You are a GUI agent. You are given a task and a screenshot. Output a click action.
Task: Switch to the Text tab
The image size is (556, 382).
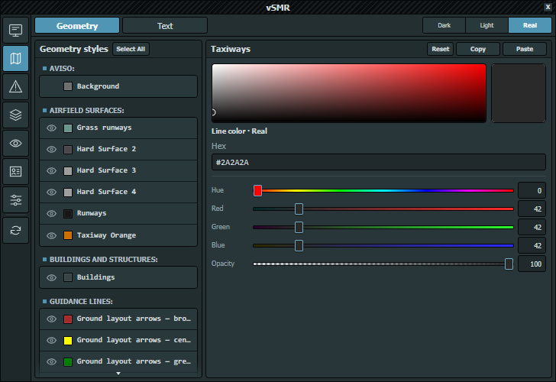click(165, 25)
